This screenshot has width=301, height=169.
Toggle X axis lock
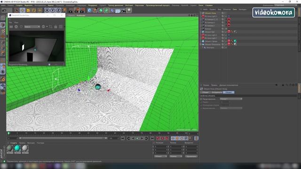(x=47, y=10)
